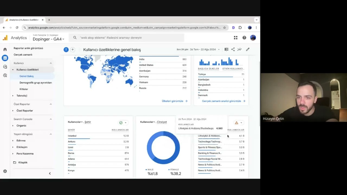
Task: Bookmark this page with the star icon
Action: [224, 28]
